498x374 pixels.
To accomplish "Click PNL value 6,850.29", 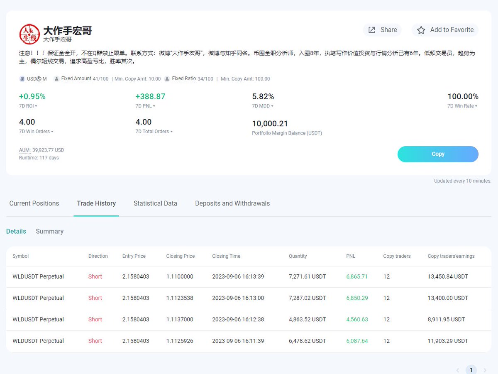I will coord(357,298).
